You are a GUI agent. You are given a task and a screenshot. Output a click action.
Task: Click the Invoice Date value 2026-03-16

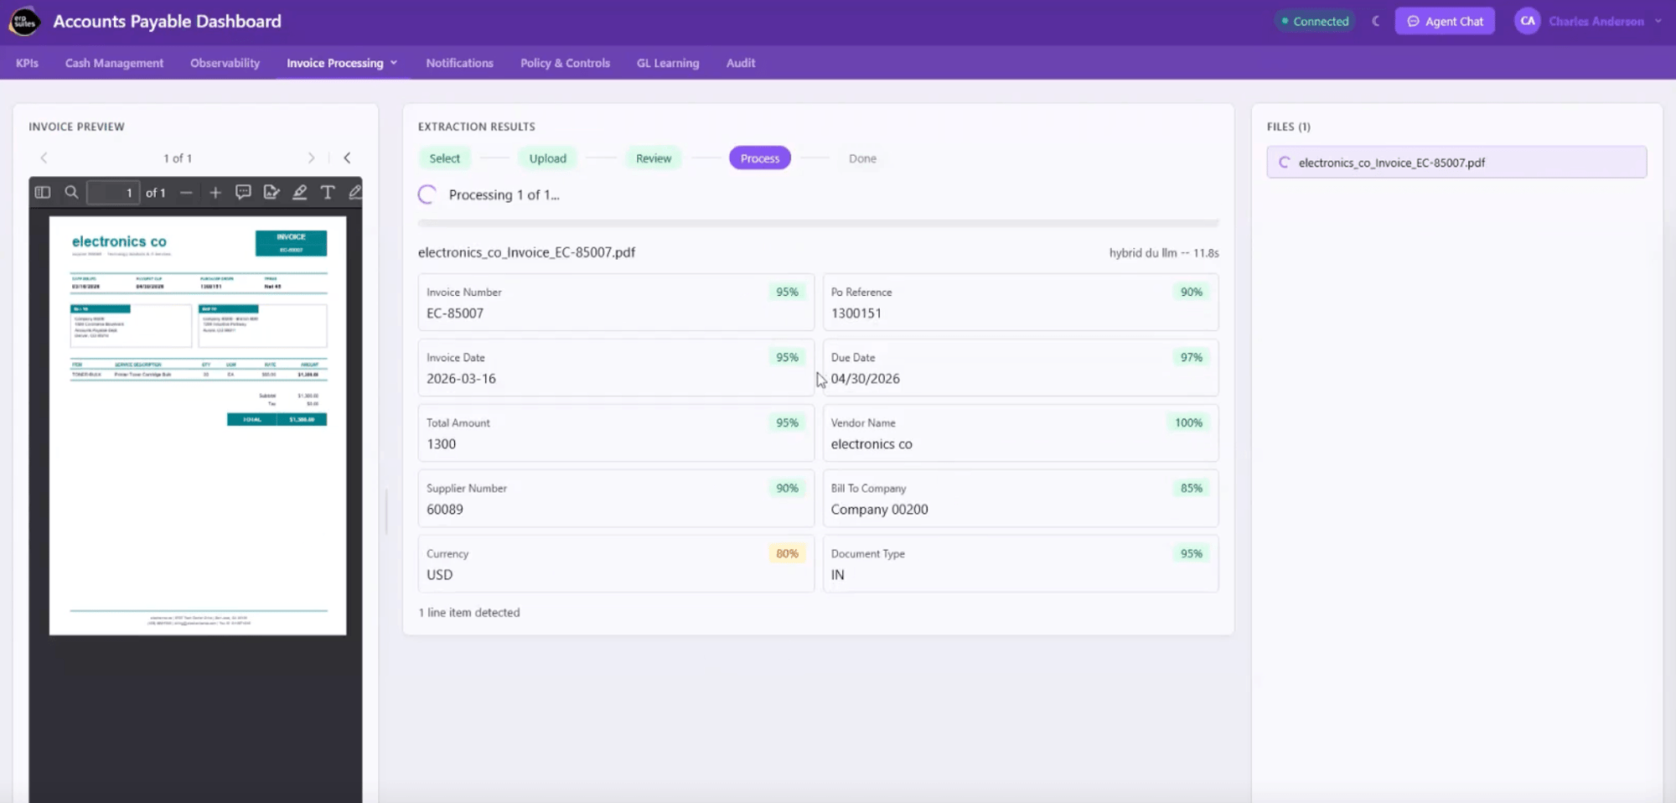coord(461,379)
